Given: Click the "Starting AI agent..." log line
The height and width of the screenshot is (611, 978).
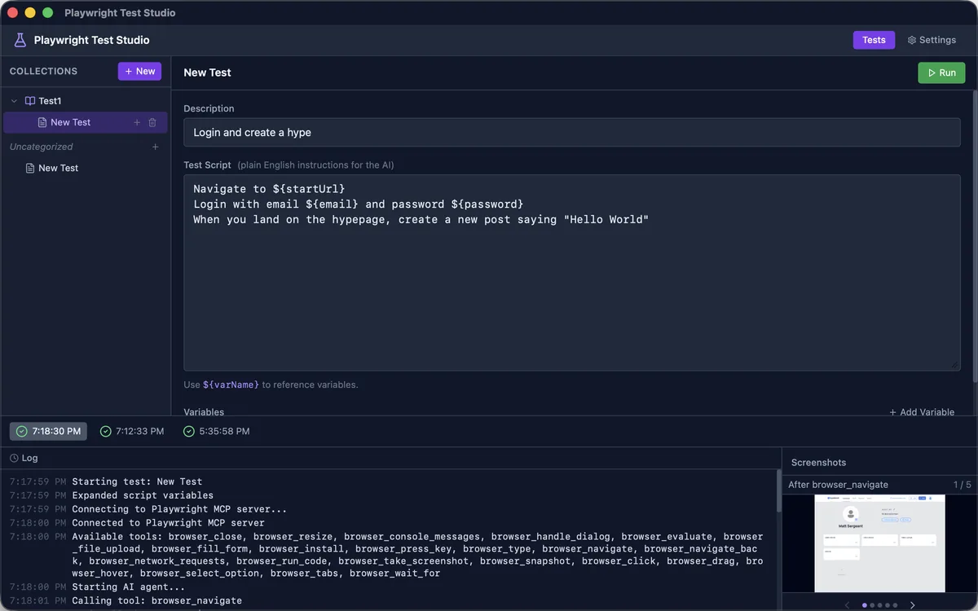Looking at the screenshot, I should pyautogui.click(x=129, y=587).
